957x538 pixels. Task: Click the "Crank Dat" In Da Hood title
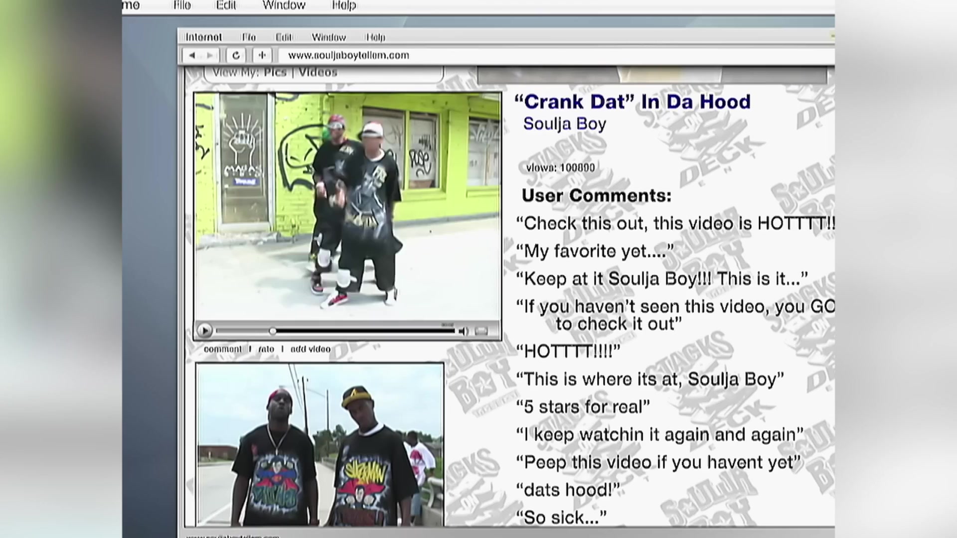[x=632, y=102]
